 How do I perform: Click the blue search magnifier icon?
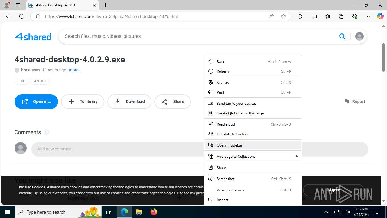342,36
